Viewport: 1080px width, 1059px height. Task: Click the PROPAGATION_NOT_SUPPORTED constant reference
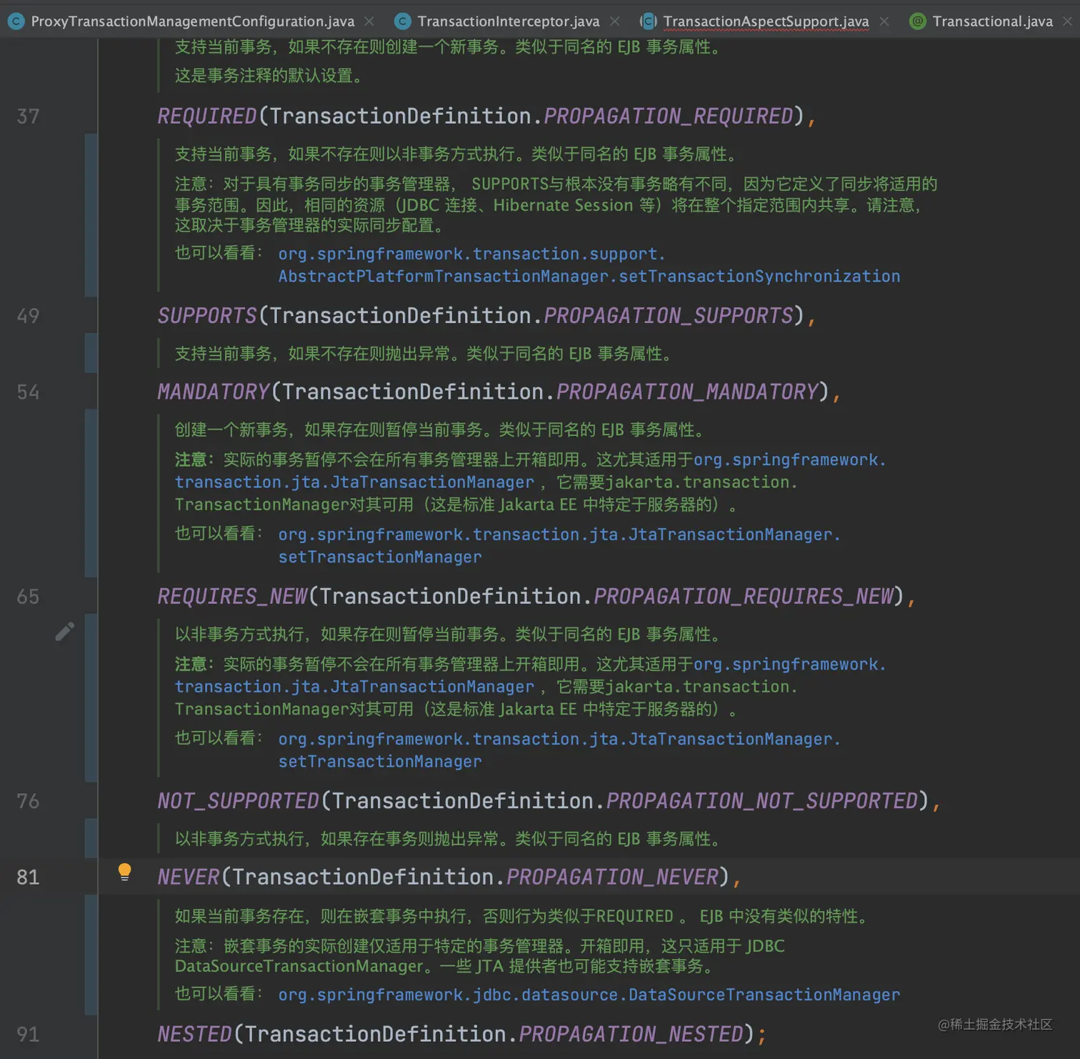(762, 800)
